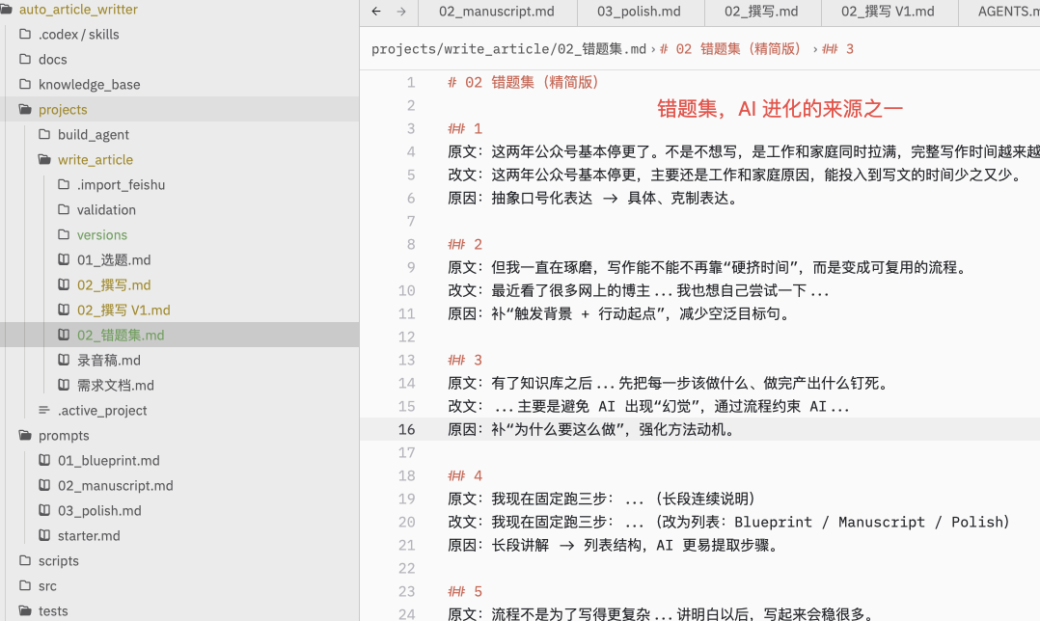Click the .import_feishu folder icon
The height and width of the screenshot is (621, 1040).
pyautogui.click(x=64, y=184)
